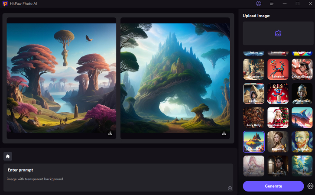The image size is (315, 195).
Task: Click the Generate button
Action: [273, 186]
